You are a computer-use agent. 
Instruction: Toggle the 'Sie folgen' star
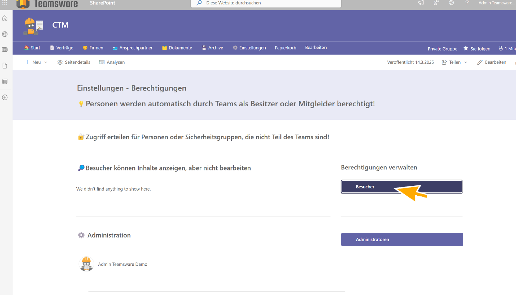[466, 49]
